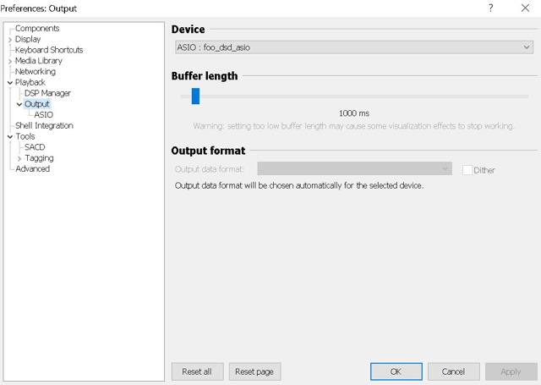This screenshot has height=385, width=541.
Task: Expand the Display tree node
Action: click(10, 39)
